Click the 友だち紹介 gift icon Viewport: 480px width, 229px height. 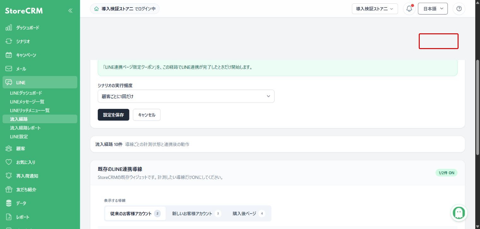point(9,190)
